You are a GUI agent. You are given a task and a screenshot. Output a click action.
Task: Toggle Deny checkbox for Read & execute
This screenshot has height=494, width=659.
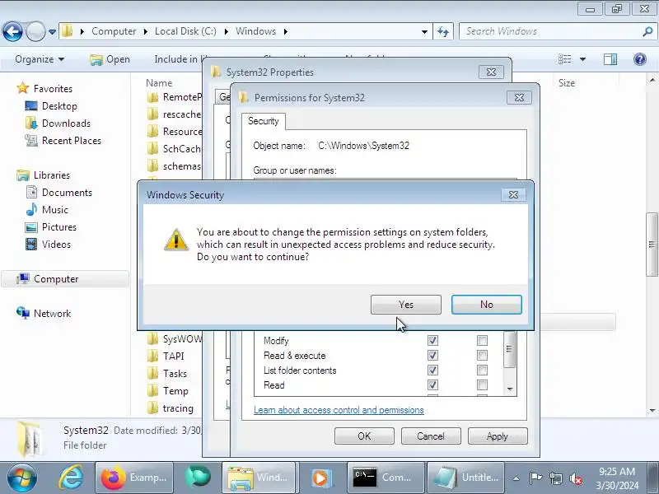tap(482, 356)
